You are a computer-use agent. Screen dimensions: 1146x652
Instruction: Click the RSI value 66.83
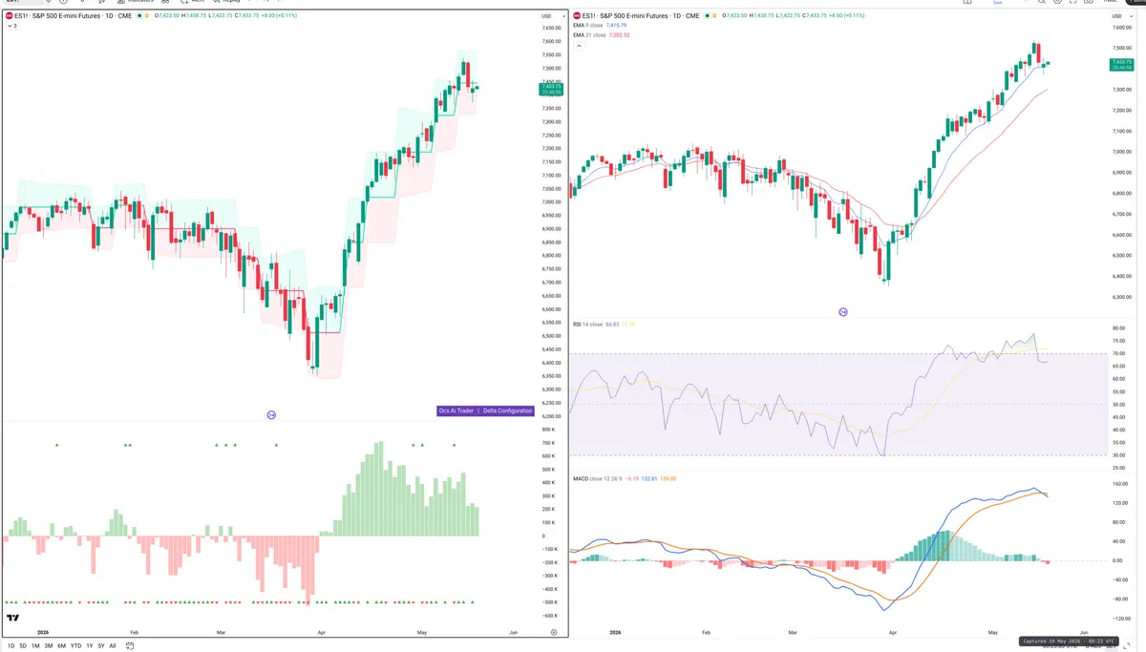pos(611,325)
